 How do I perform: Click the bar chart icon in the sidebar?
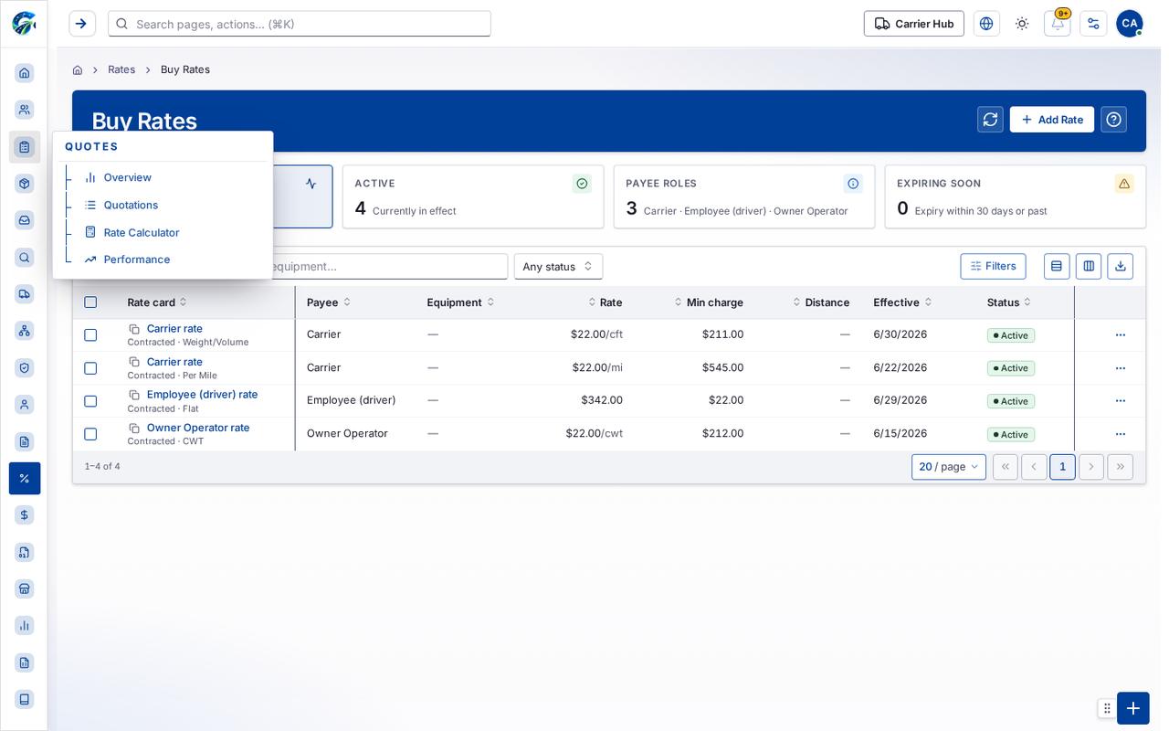click(x=25, y=626)
